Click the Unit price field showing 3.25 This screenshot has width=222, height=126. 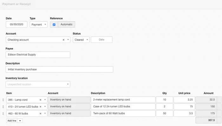click(x=184, y=100)
